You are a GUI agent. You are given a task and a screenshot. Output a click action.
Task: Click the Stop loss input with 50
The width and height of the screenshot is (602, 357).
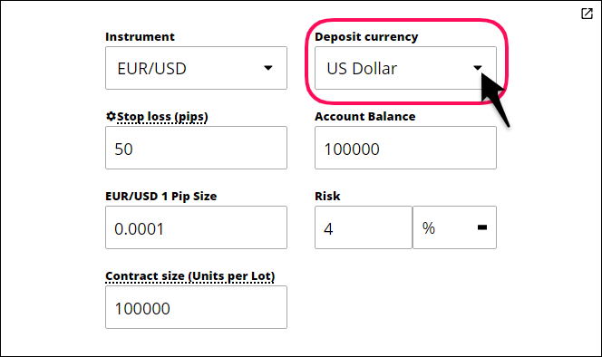point(196,148)
